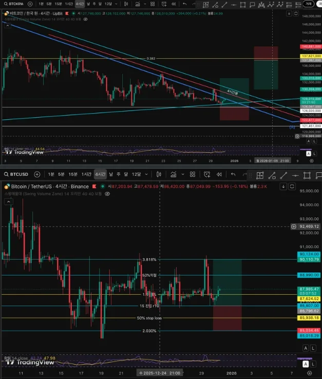This screenshot has height=379, width=322.
Task: Click the 거래 trade button at top right
Action: [309, 4]
